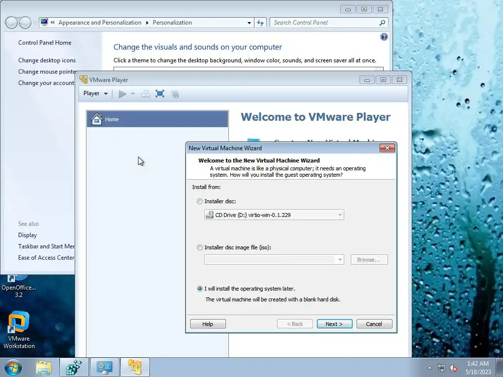This screenshot has height=377, width=503.
Task: Click the muted volume tray icon
Action: [x=453, y=368]
